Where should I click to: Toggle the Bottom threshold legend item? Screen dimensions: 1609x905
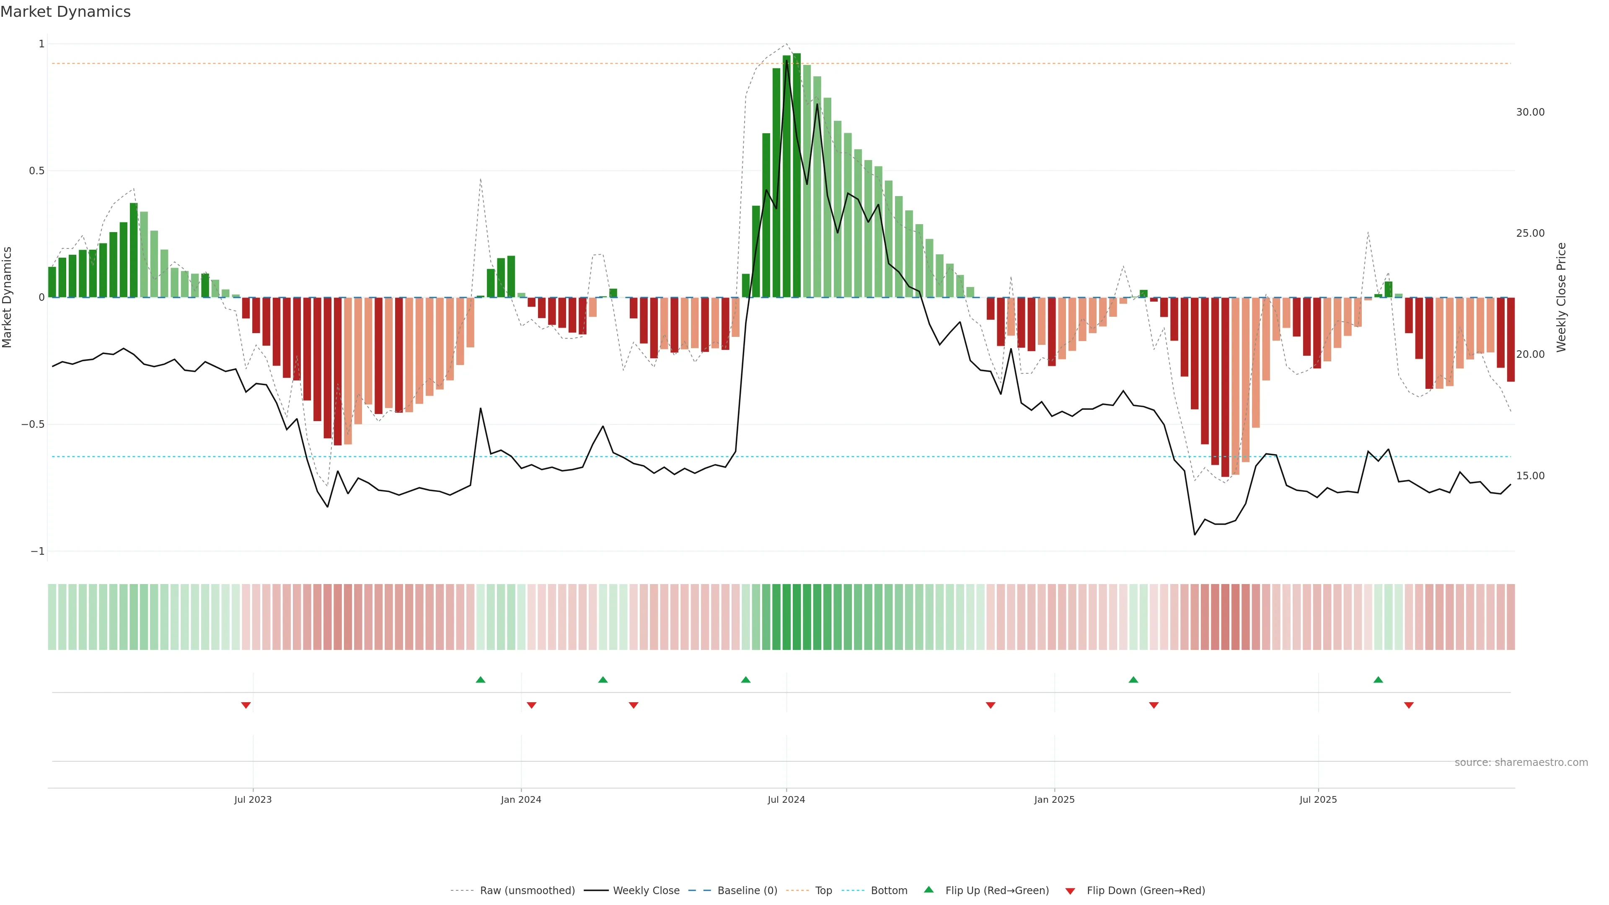pos(889,891)
